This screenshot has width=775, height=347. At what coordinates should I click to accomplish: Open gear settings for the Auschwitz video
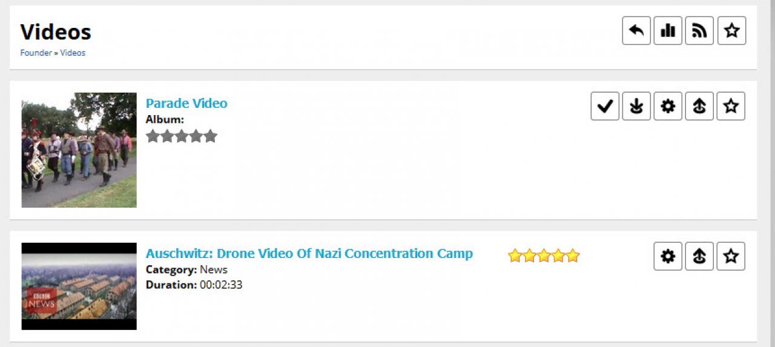668,257
